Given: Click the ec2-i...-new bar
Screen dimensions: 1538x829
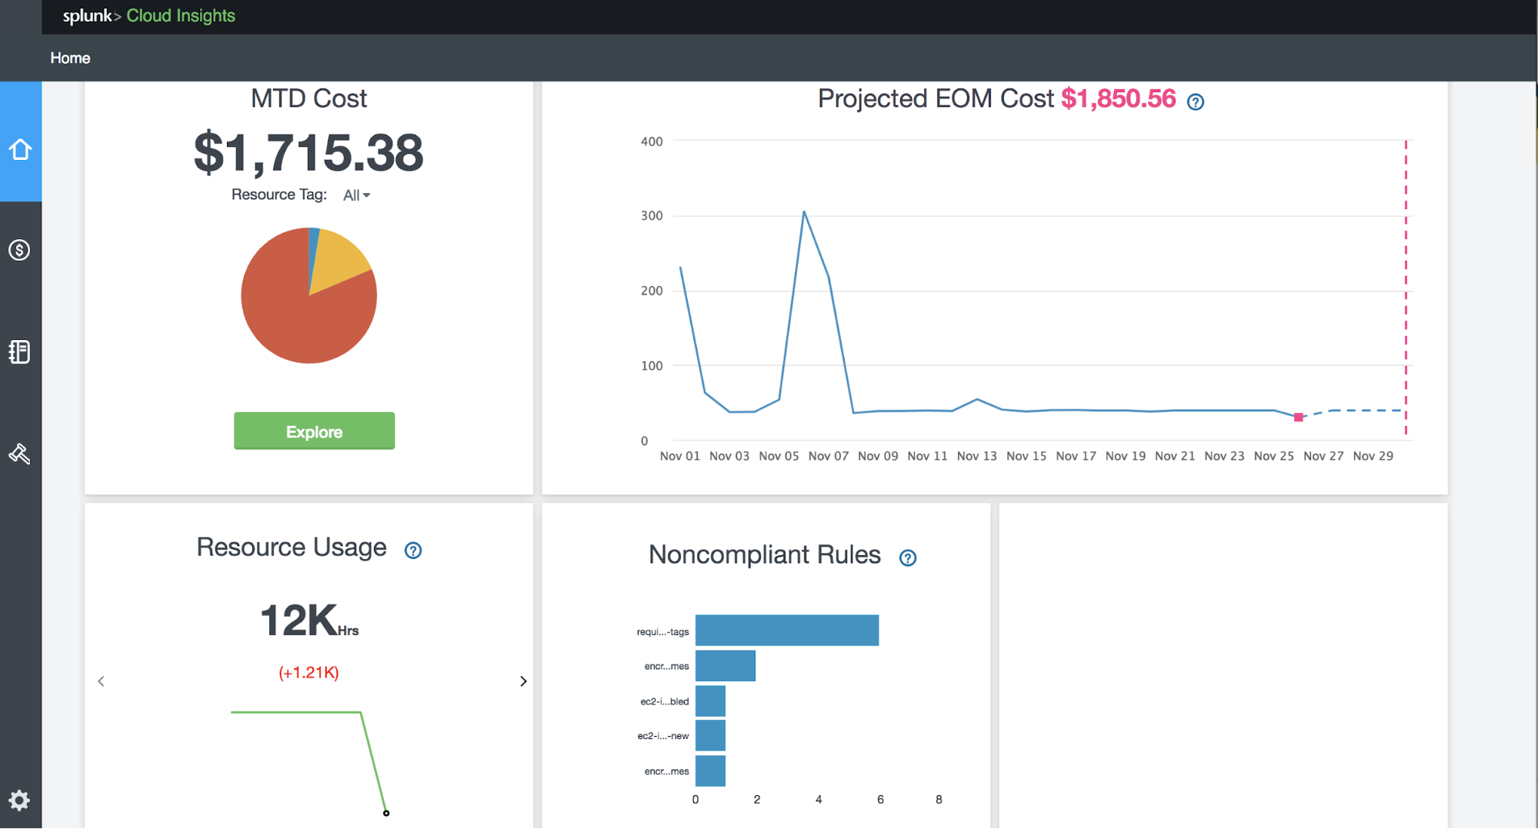Looking at the screenshot, I should tap(710, 736).
